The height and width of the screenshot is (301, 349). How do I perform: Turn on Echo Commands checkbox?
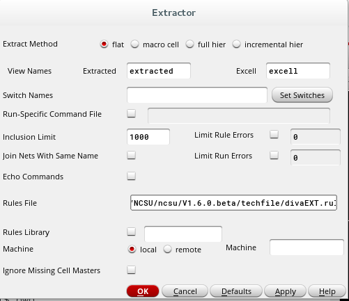(131, 176)
